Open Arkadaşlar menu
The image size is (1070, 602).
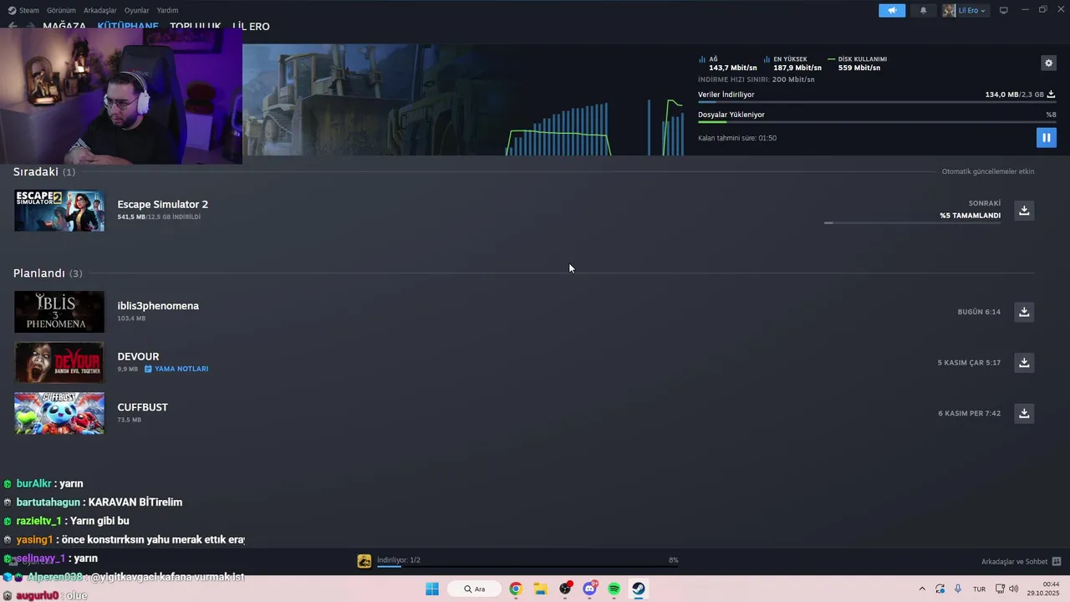click(x=100, y=10)
